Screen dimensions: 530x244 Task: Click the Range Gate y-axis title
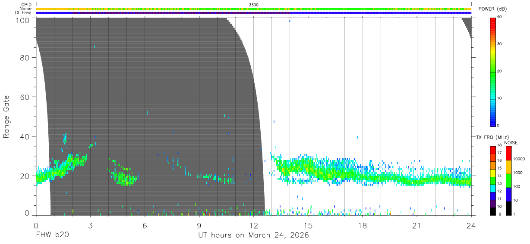click(x=6, y=117)
